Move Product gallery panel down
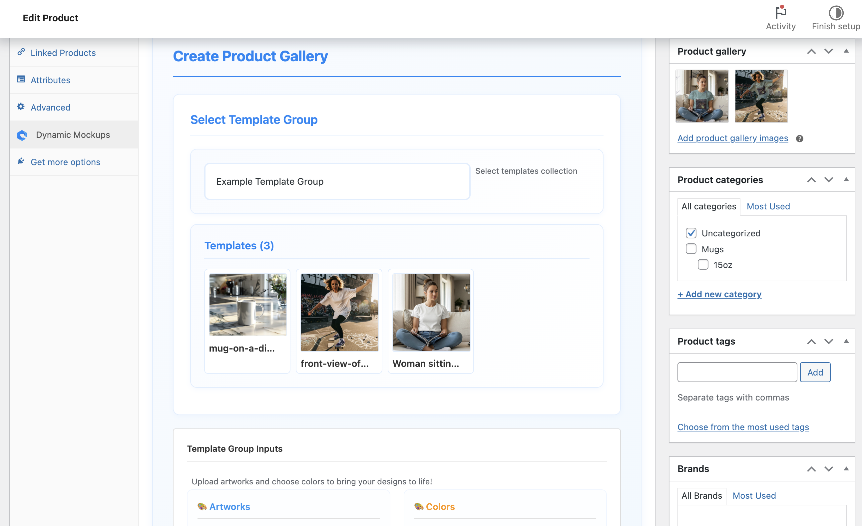 click(x=829, y=51)
